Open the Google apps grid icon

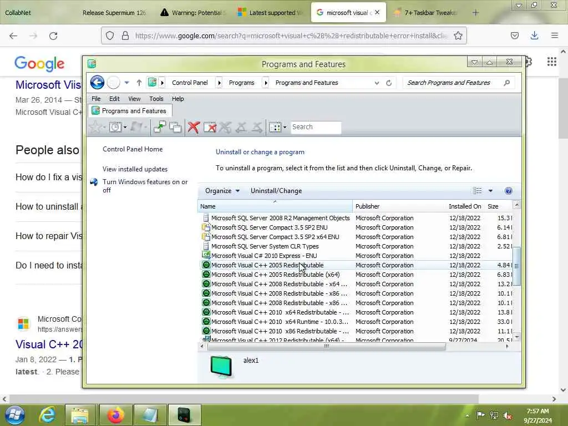click(552, 62)
